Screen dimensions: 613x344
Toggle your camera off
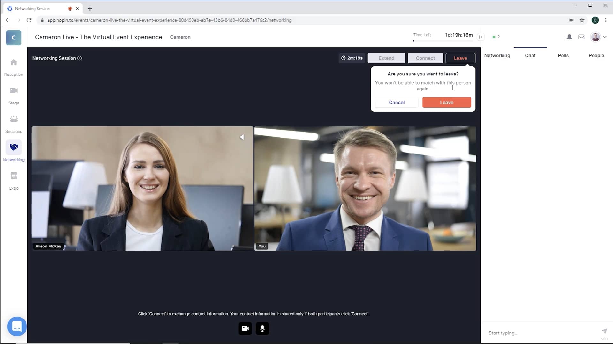pyautogui.click(x=245, y=328)
